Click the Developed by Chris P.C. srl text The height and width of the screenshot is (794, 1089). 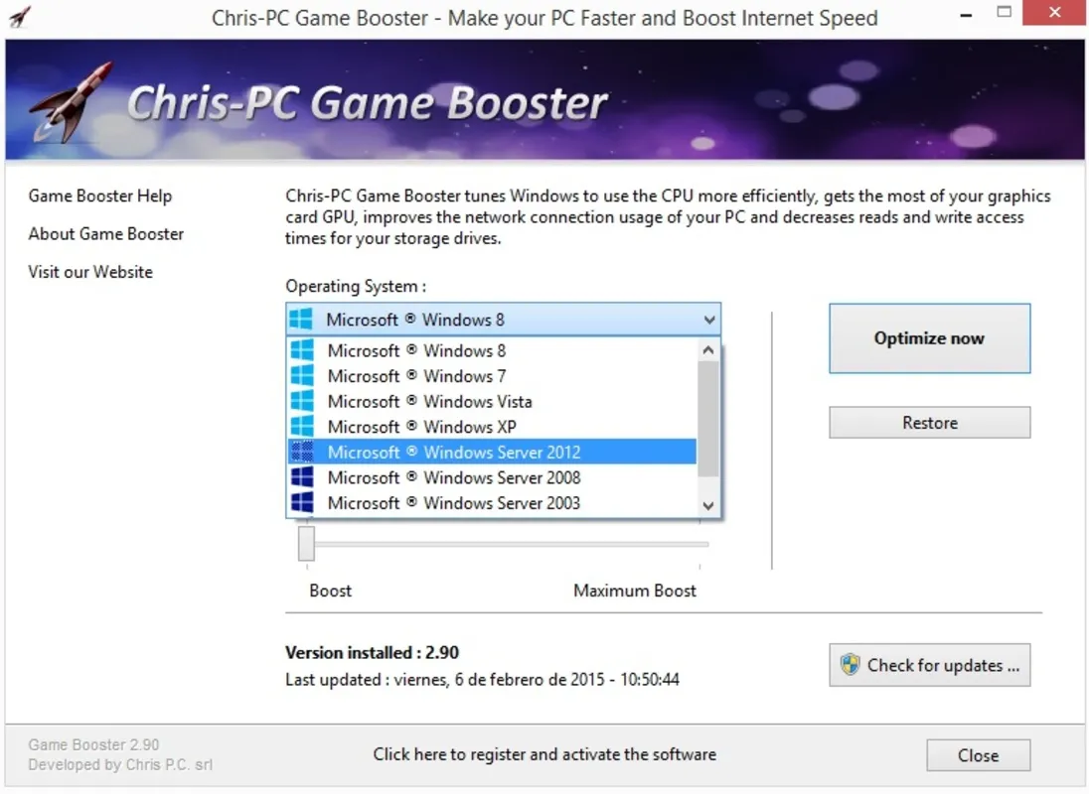click(120, 765)
